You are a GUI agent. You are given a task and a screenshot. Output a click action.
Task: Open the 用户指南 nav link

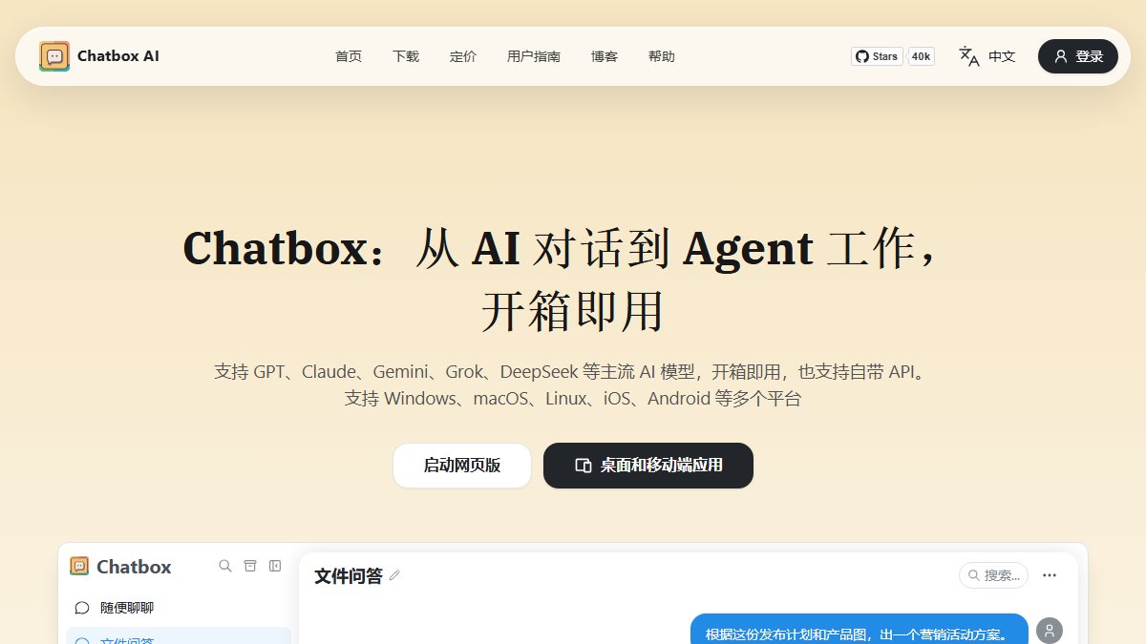click(x=534, y=56)
